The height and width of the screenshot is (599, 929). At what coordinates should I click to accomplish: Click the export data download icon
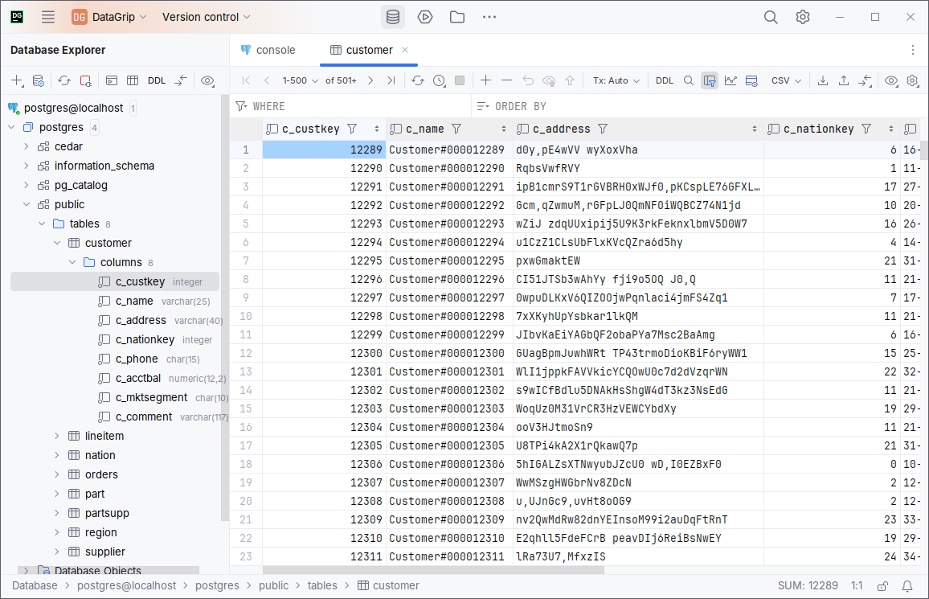point(823,80)
